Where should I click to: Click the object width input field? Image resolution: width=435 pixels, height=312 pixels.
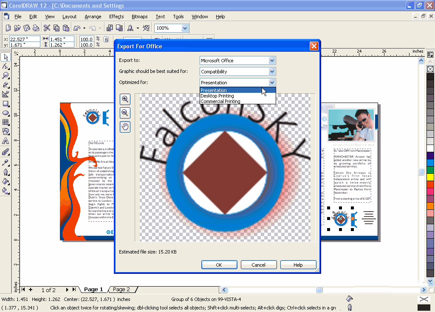62,39
